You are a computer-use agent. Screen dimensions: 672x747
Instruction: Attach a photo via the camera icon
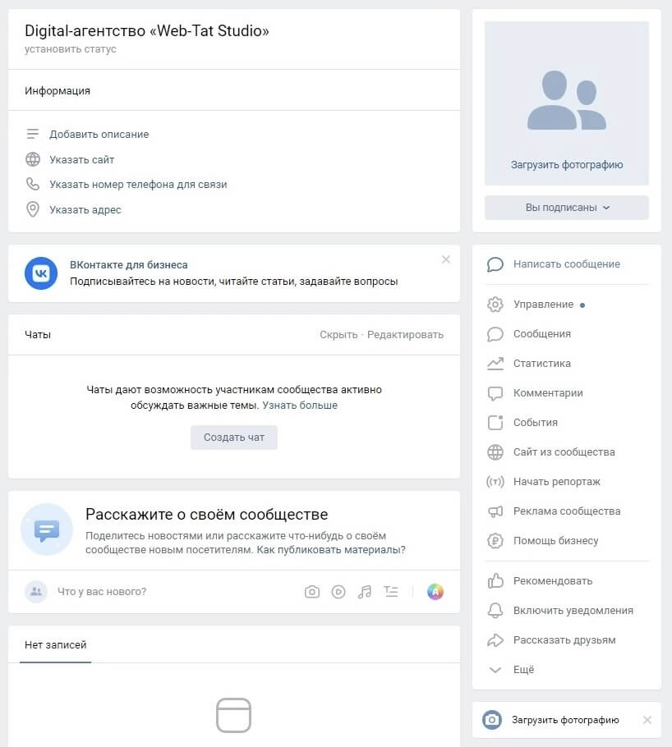pyautogui.click(x=312, y=592)
